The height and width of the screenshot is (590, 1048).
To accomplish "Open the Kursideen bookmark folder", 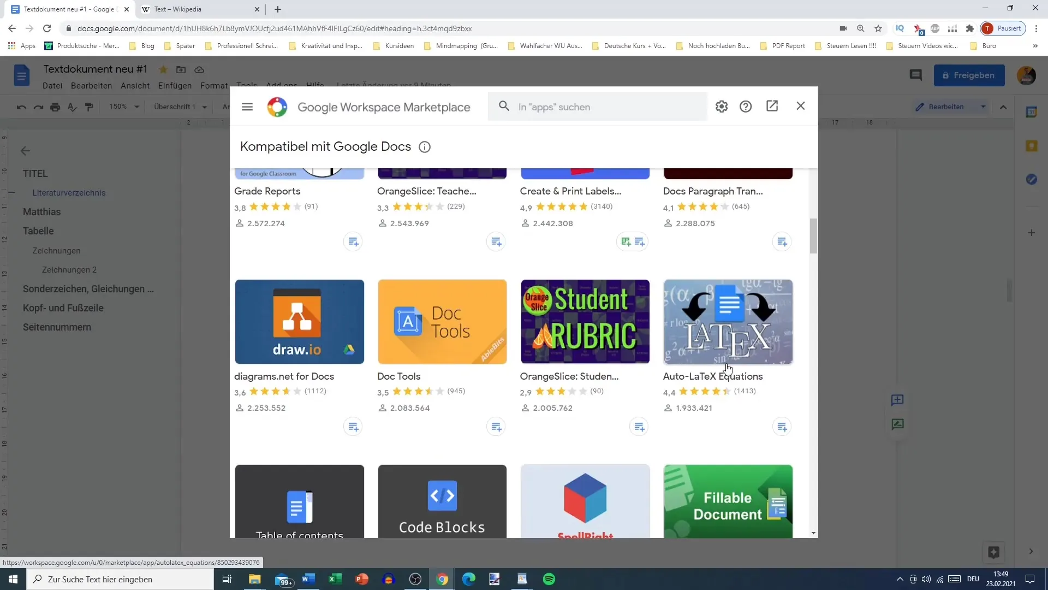I will tap(394, 46).
